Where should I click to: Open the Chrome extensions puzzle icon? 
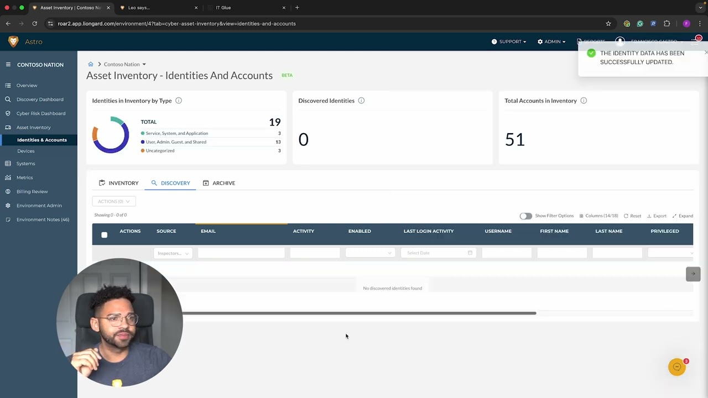coord(667,24)
